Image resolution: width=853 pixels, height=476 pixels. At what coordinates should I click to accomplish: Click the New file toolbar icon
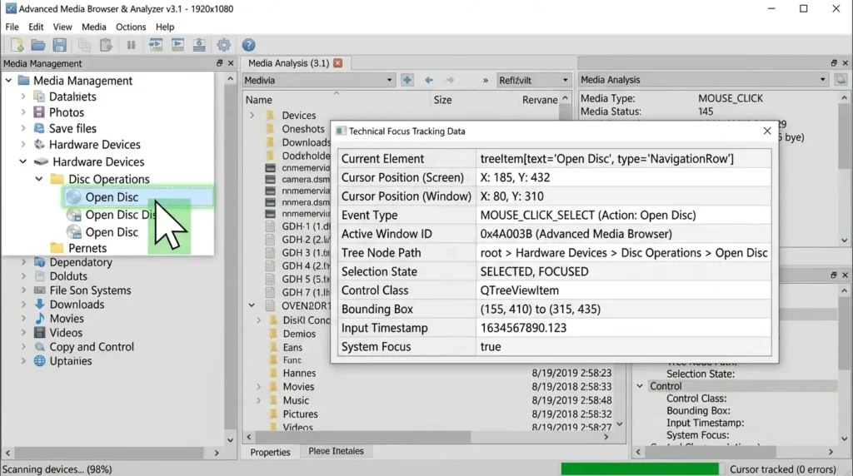17,45
